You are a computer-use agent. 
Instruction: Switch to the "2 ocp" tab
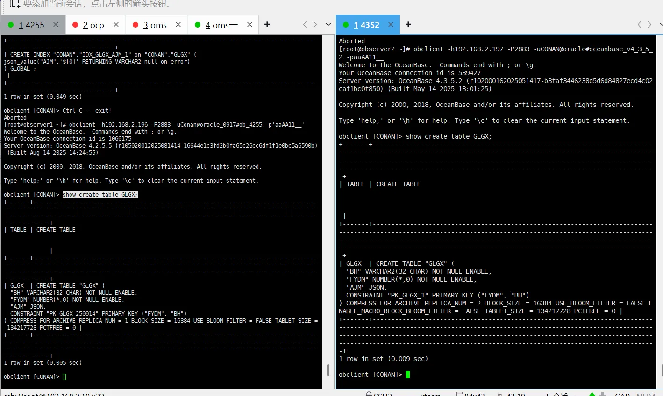93,25
